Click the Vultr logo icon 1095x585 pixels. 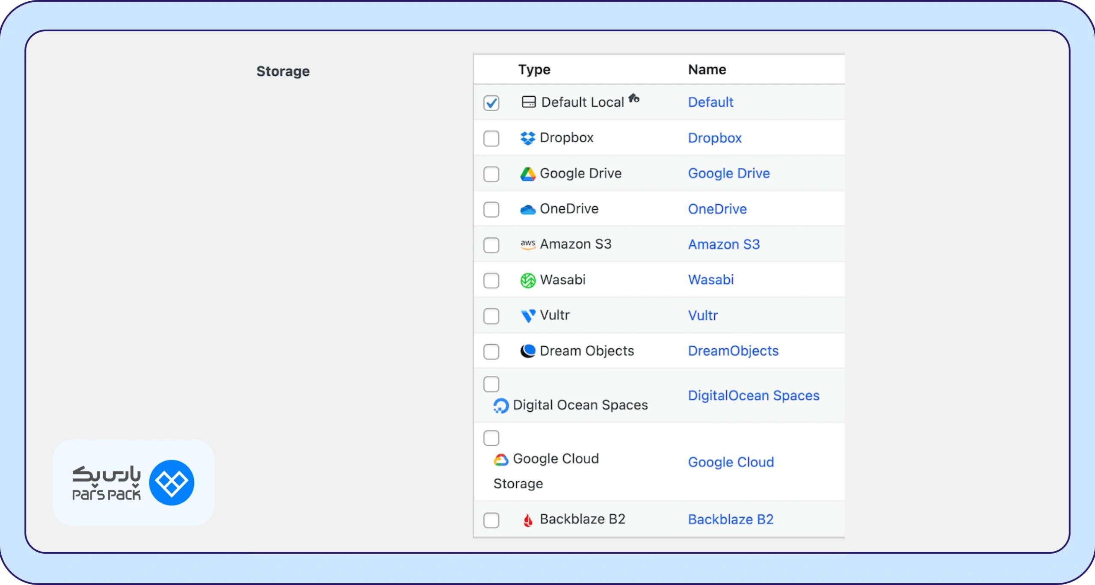coord(528,316)
